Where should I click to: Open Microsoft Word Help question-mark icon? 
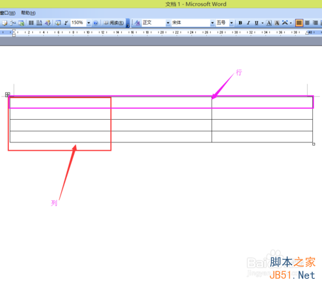pos(95,23)
